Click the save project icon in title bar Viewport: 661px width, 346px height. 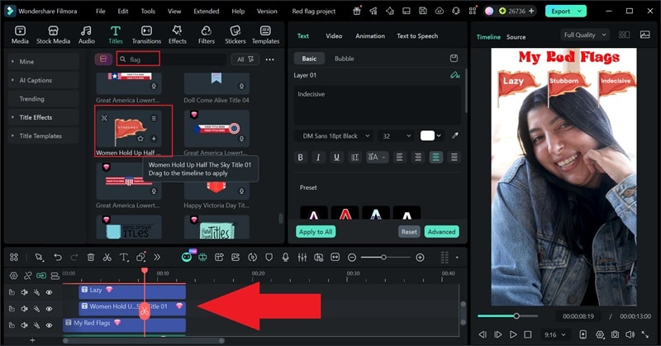[423, 11]
